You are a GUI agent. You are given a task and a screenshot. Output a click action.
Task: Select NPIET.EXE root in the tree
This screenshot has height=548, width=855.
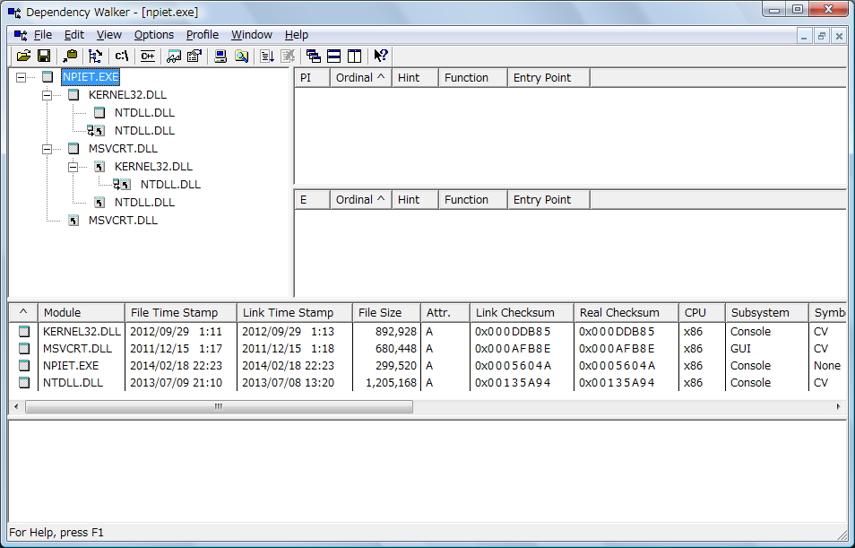[x=91, y=77]
